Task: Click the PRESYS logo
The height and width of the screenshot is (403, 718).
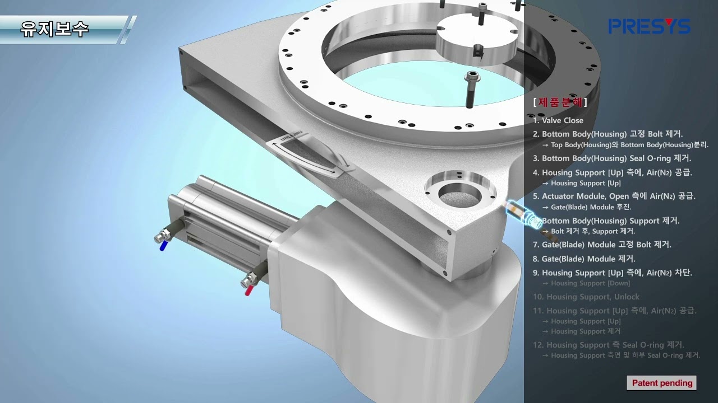Action: click(x=649, y=26)
